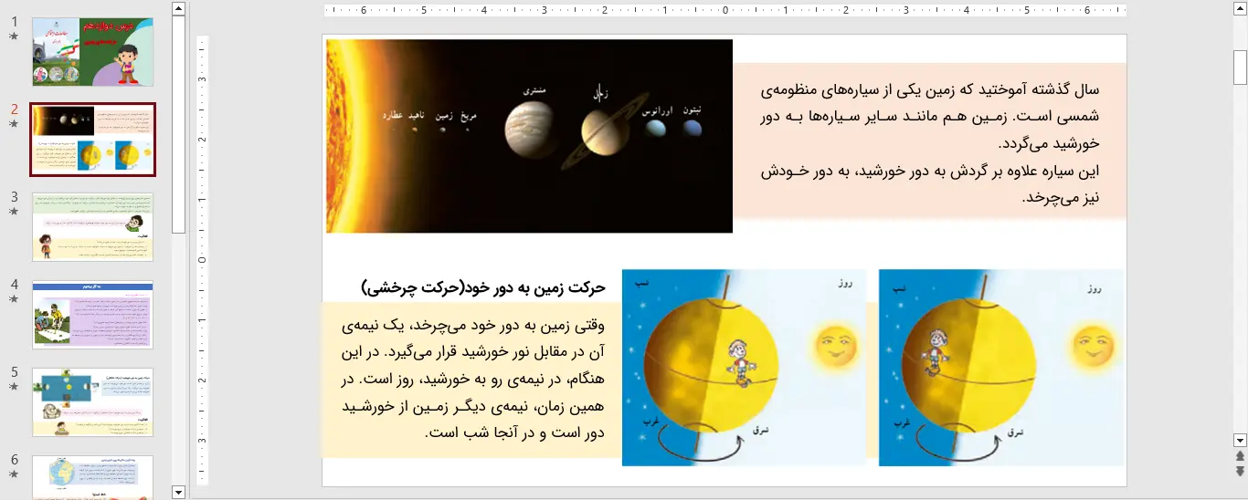
Task: Open slide 1 thumbnail with green title
Action: pos(92,52)
